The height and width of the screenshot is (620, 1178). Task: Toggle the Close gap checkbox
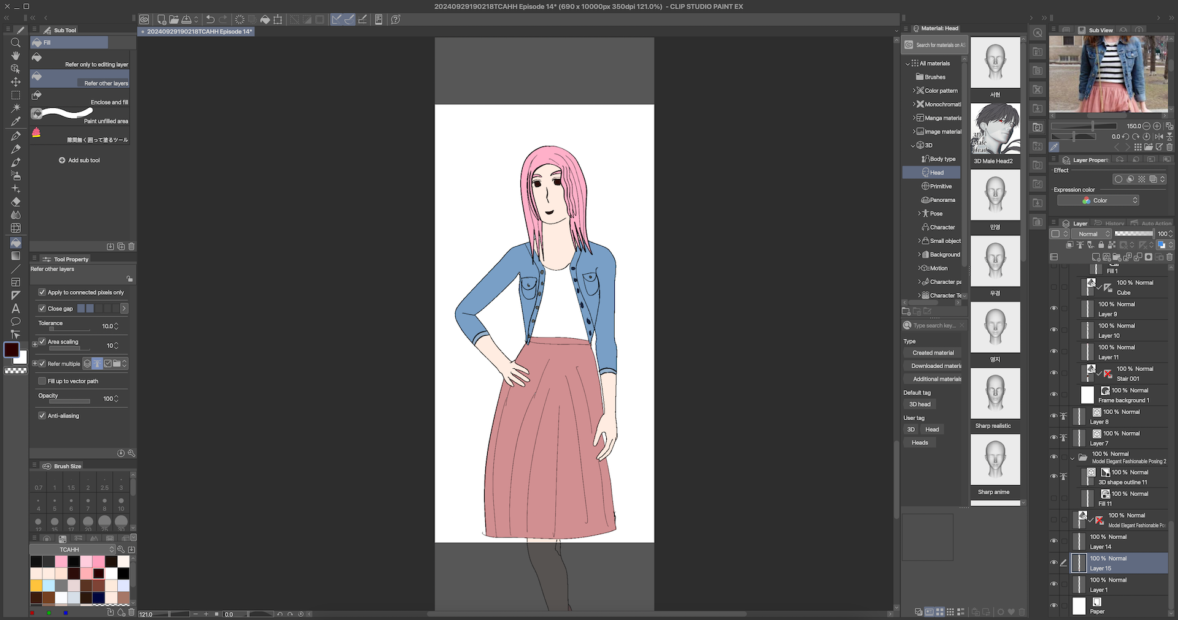point(42,308)
